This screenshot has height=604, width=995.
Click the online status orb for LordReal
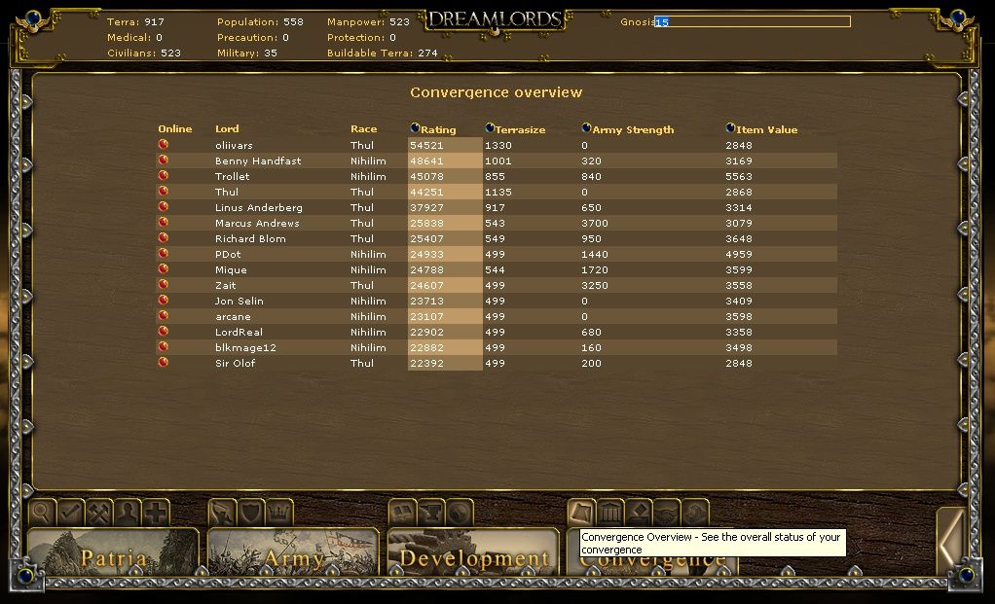tap(164, 332)
